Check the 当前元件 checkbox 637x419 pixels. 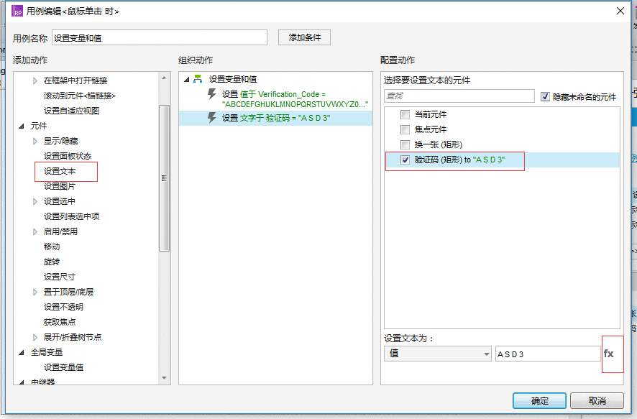coord(405,114)
